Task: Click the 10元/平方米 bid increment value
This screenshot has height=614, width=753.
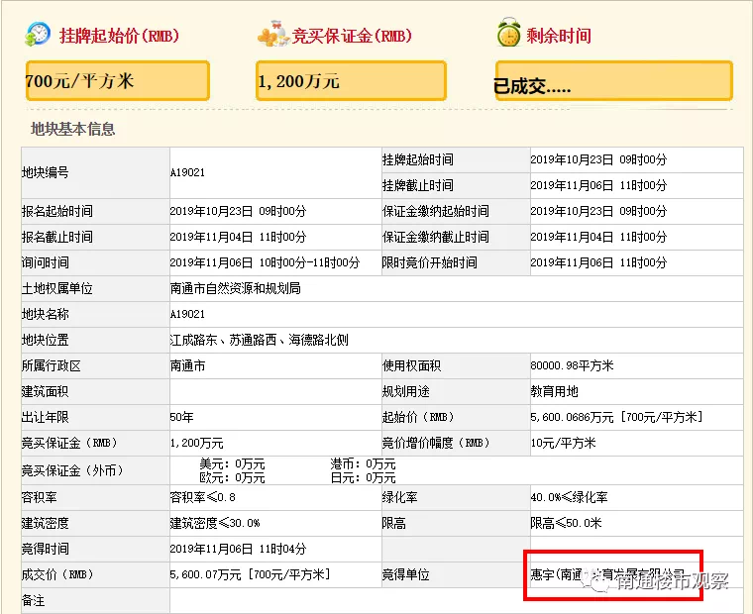Action: click(x=563, y=443)
